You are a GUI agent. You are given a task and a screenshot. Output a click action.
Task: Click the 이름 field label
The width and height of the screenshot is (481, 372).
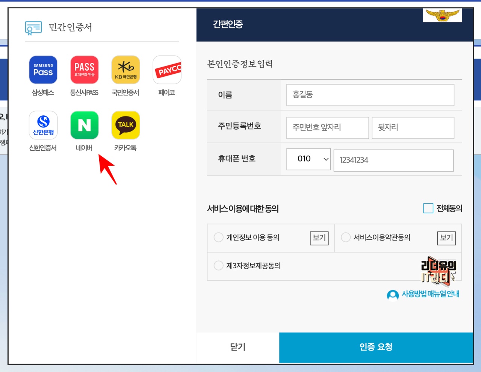click(x=225, y=95)
